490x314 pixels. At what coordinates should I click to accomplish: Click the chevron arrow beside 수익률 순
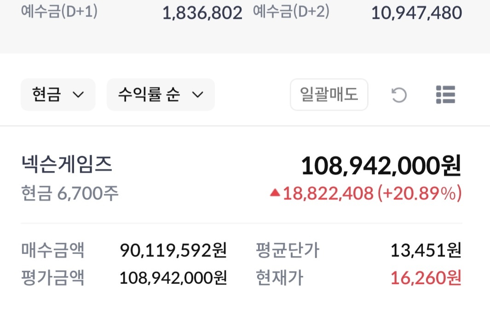197,95
